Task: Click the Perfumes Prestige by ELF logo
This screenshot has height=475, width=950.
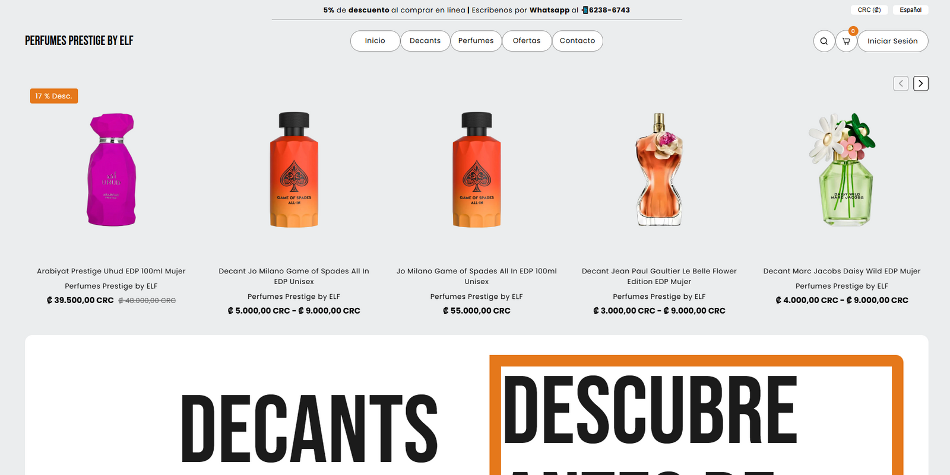Action: [x=79, y=40]
